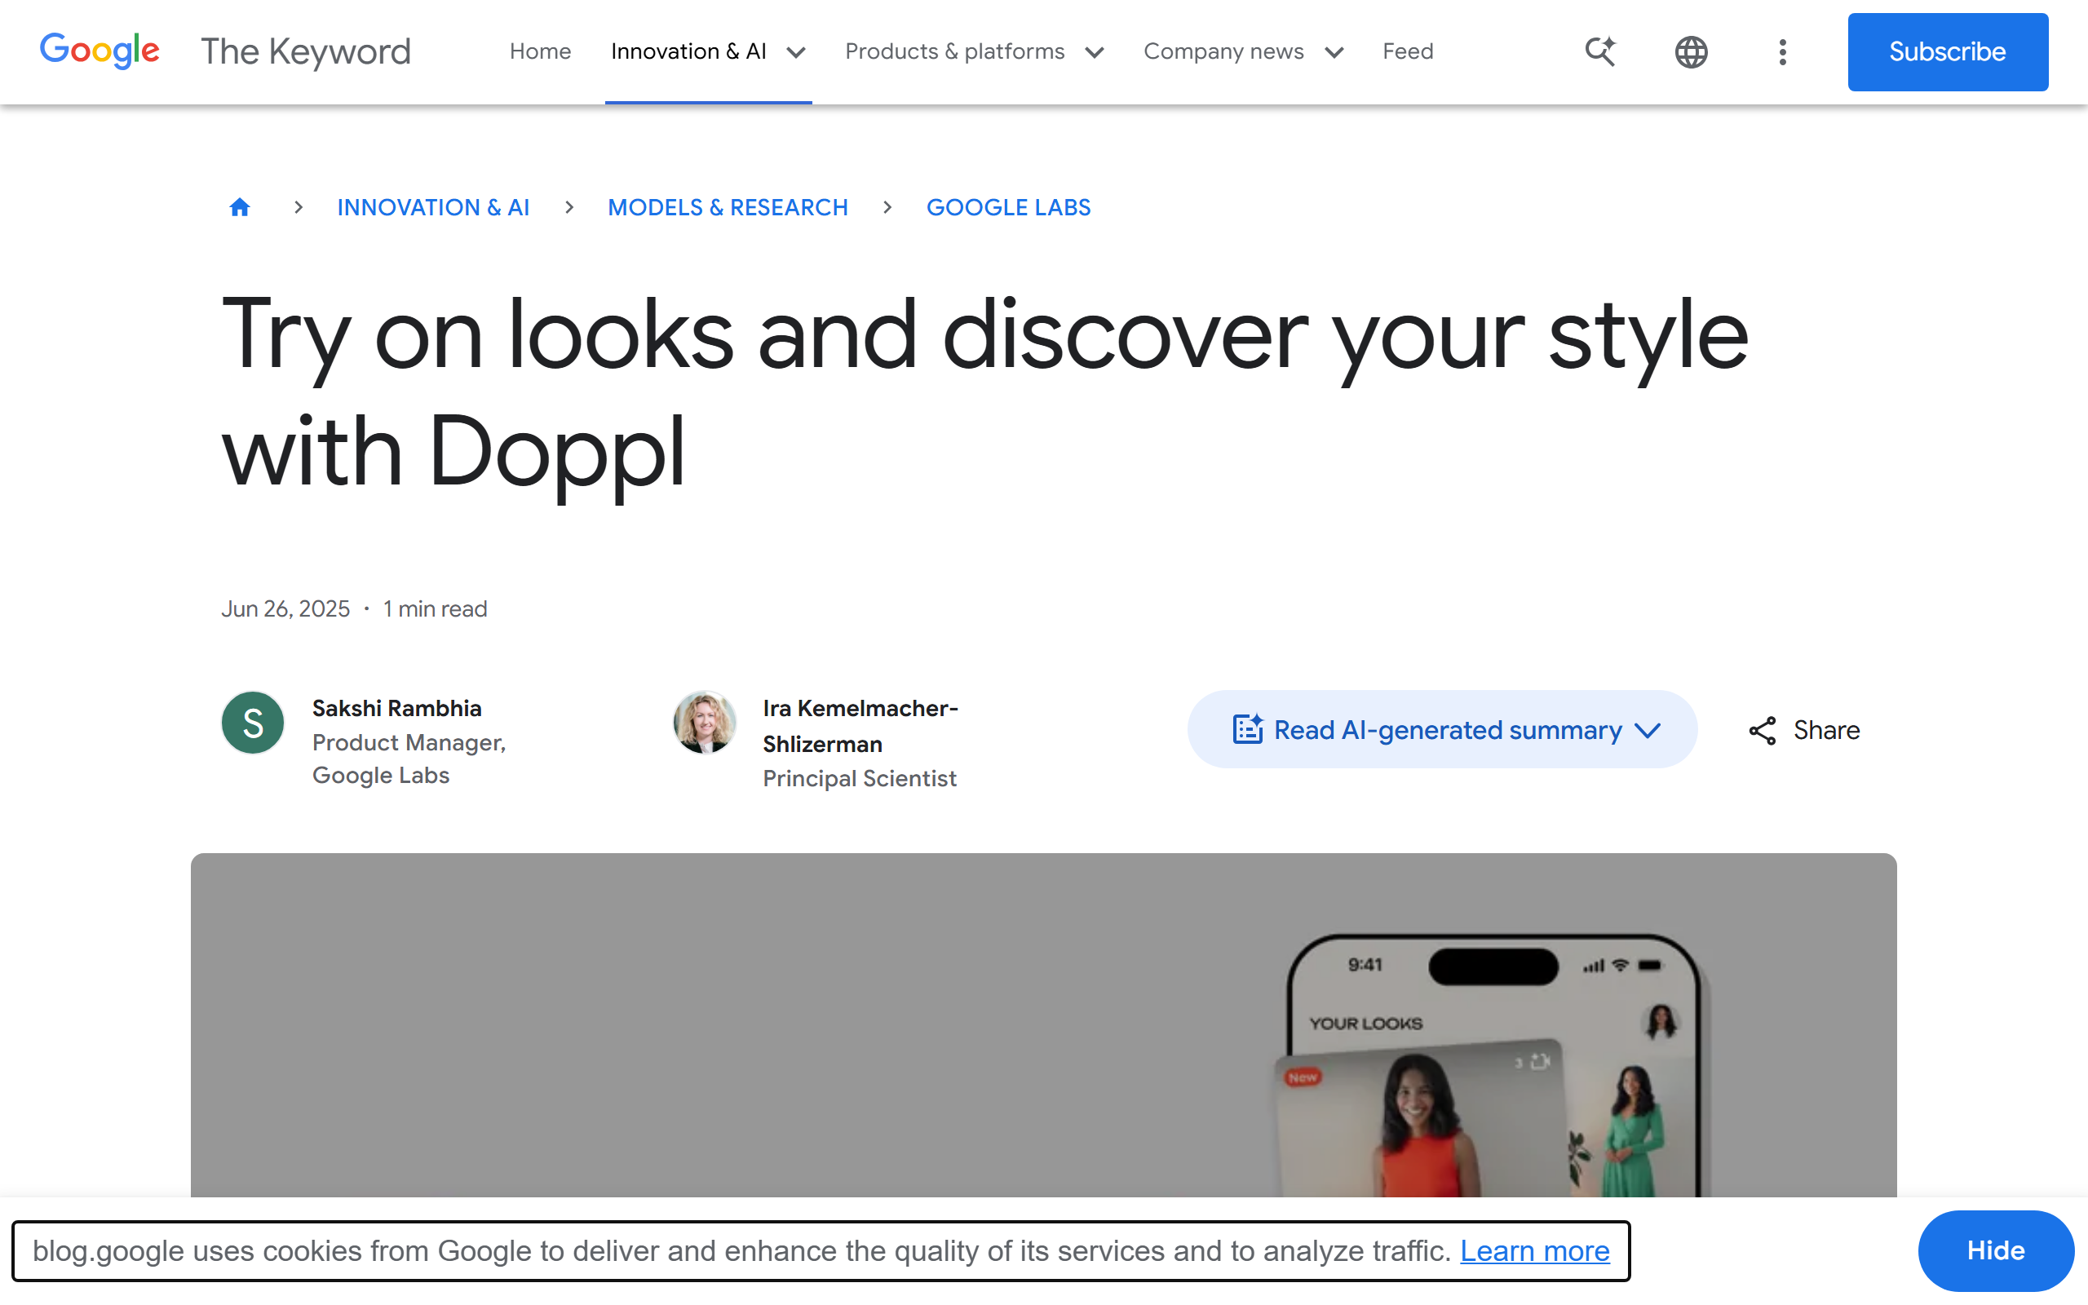Click the home breadcrumb icon
Viewport: 2088px width, 1305px height.
tap(240, 207)
